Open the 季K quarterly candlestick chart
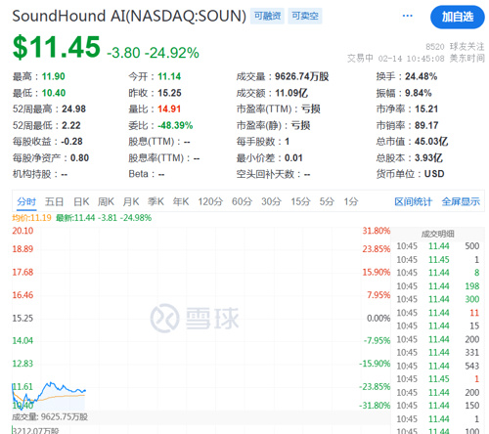489x434 pixels. (x=156, y=201)
